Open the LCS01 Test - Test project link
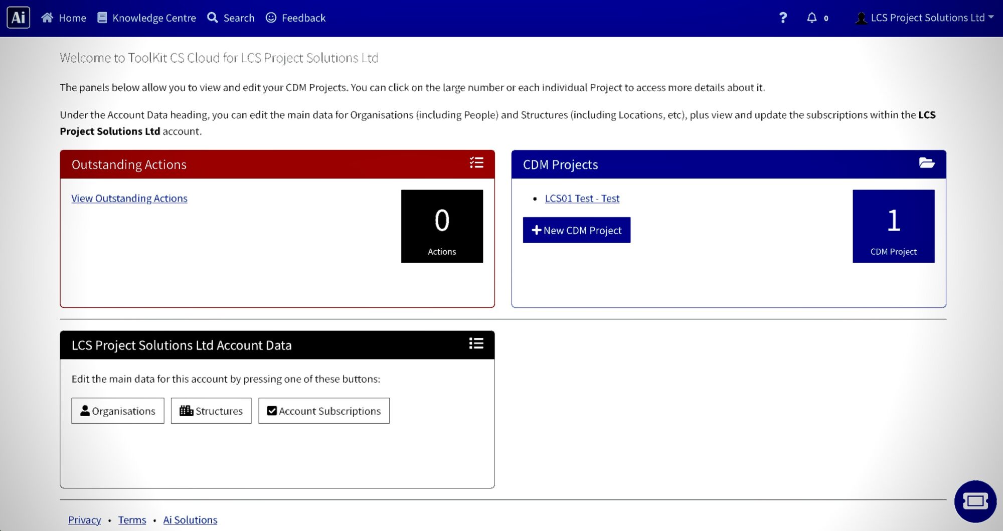1003x531 pixels. [x=582, y=198]
